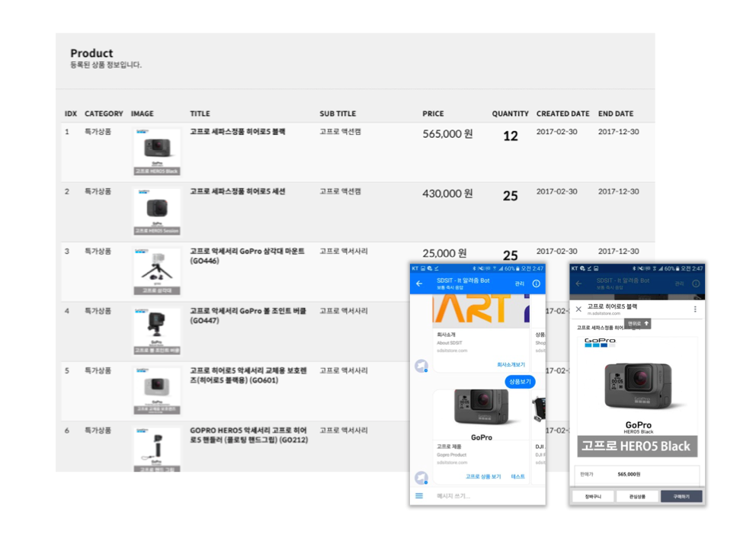Open row 1 HERO5 Black thumbnail
The height and width of the screenshot is (535, 740).
coord(157,152)
